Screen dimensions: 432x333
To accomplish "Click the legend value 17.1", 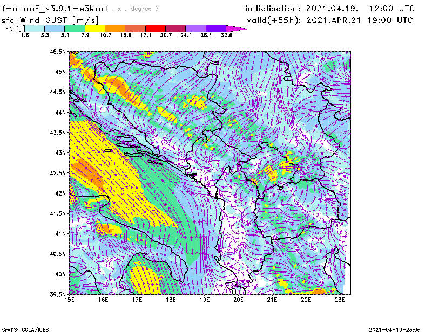I will 146,35.
